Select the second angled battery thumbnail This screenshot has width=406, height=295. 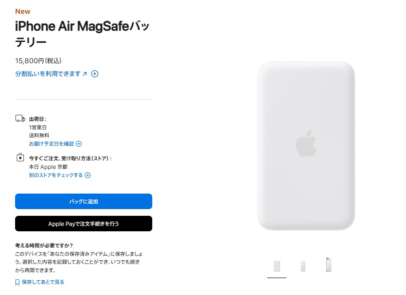pyautogui.click(x=303, y=266)
